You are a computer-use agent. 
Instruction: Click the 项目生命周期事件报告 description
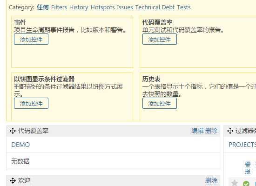[x=70, y=30]
